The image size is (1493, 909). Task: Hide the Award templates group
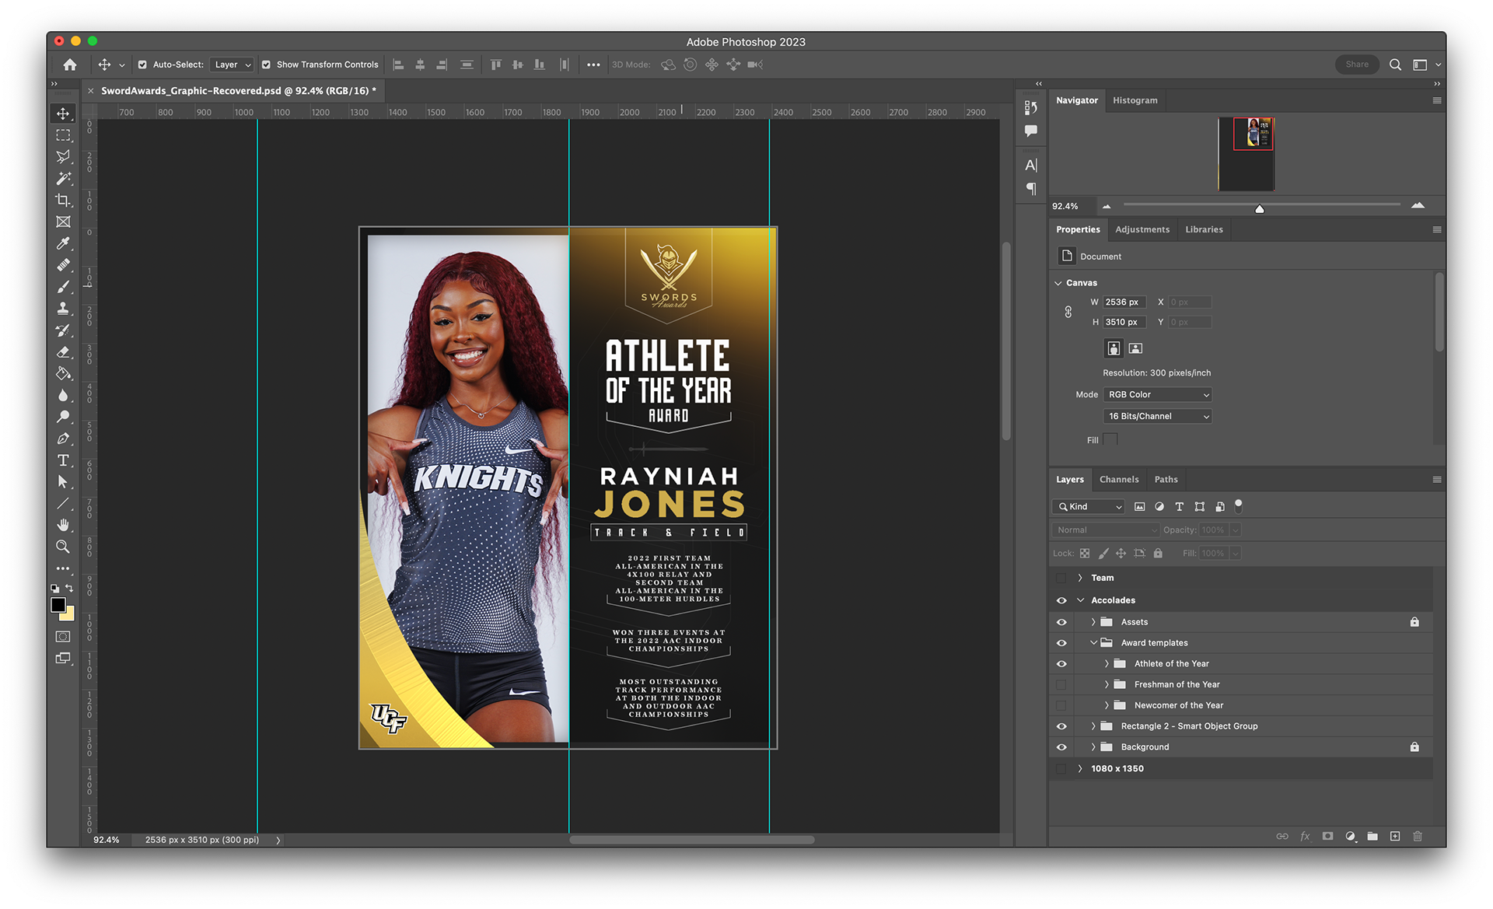(1061, 643)
